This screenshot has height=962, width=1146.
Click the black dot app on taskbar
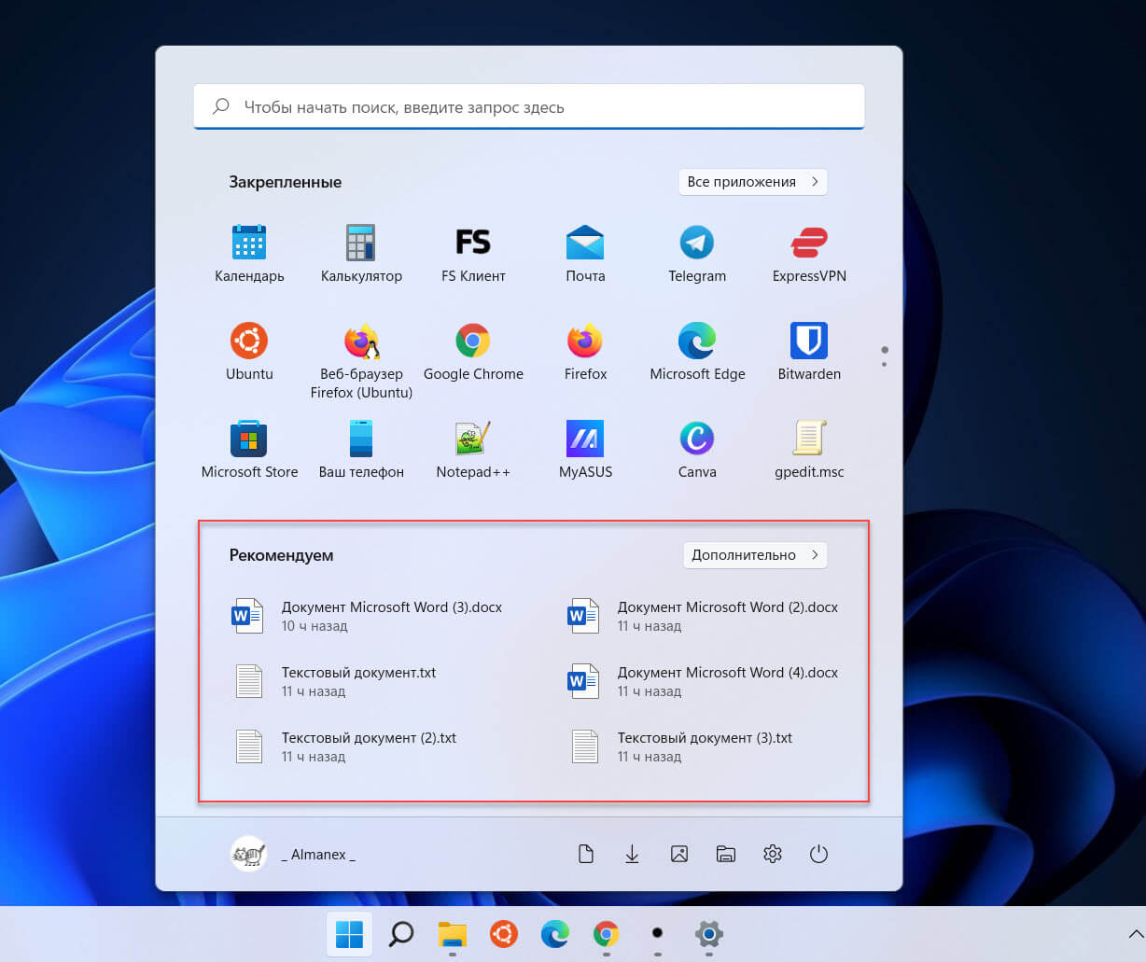[658, 934]
